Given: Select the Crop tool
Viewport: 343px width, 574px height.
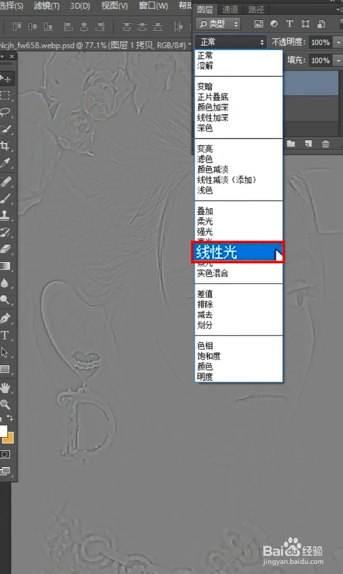Looking at the screenshot, I should [x=5, y=146].
